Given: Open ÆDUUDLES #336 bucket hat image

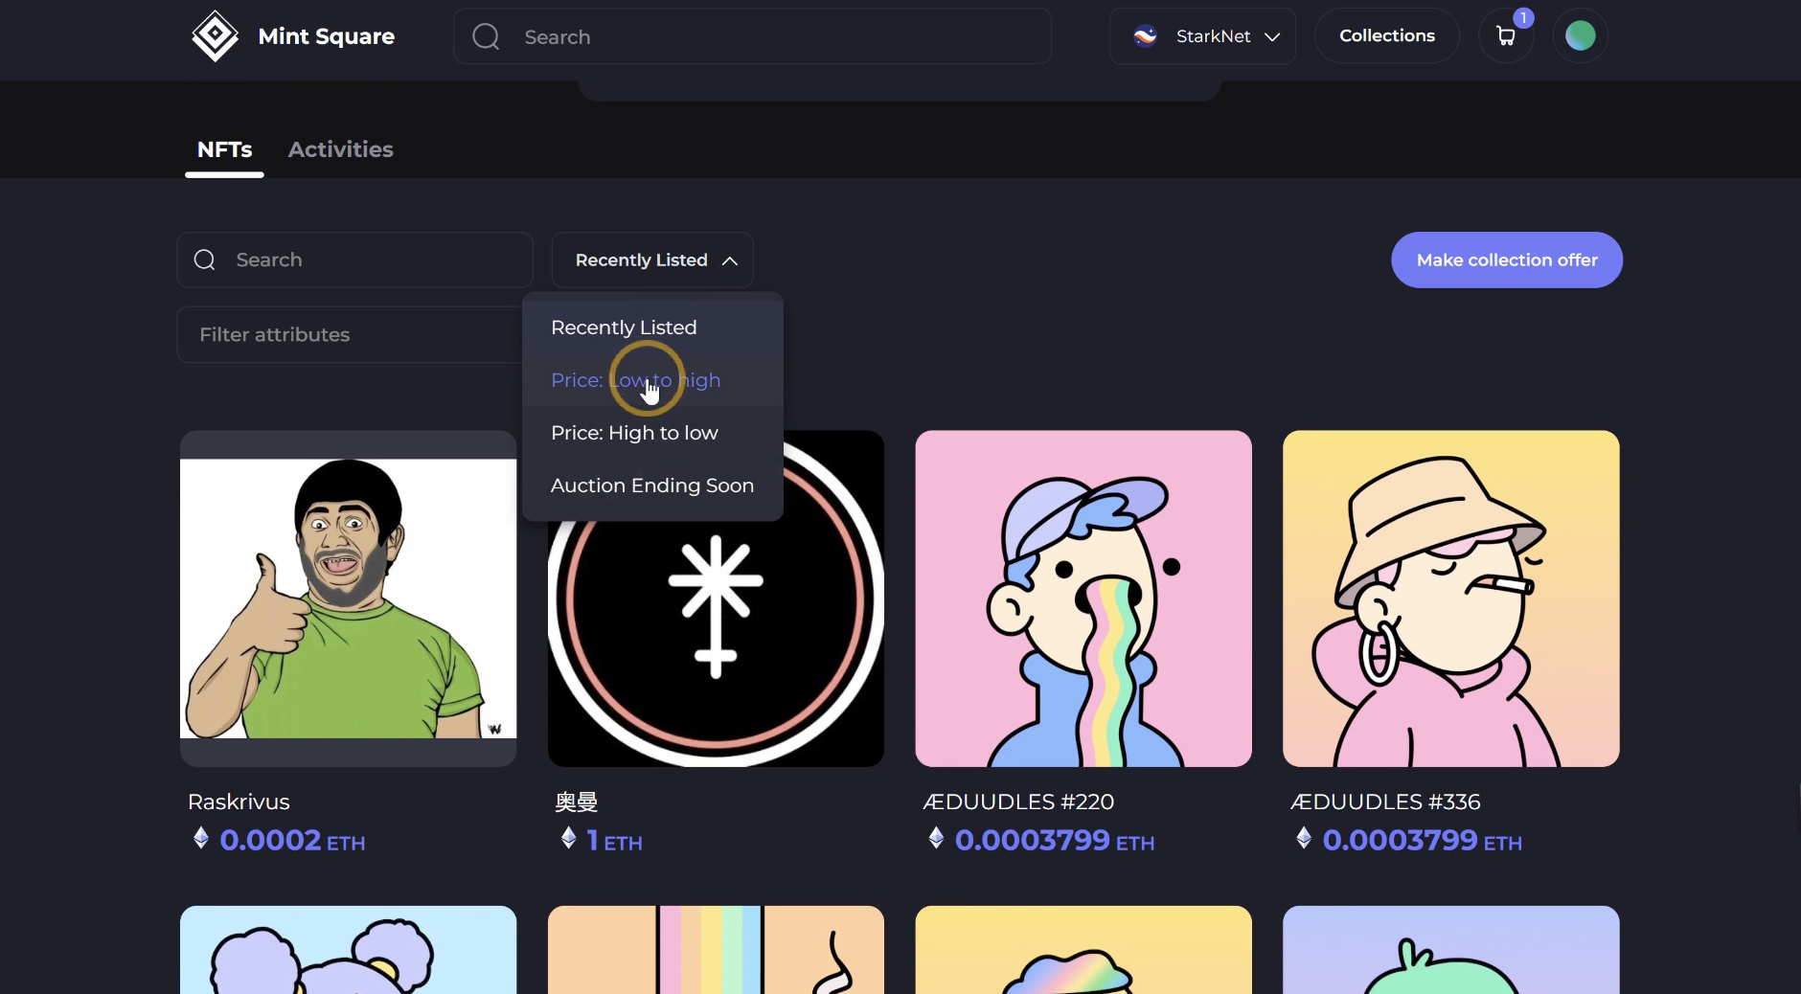Looking at the screenshot, I should click(x=1451, y=599).
